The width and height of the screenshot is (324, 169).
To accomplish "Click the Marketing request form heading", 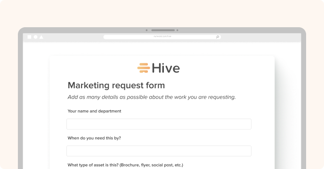I will click(x=116, y=85).
